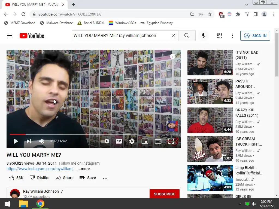
Task: Select the WILL YOU MARRY ME? tab
Action: pos(35,5)
